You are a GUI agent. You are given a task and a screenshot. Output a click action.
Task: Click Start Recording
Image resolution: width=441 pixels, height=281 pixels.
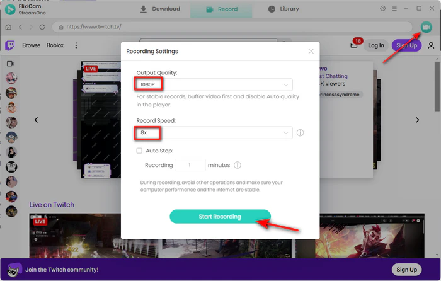220,217
